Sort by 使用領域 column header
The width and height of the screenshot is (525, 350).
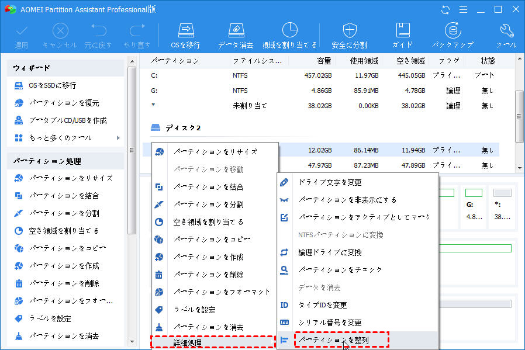[x=364, y=61]
